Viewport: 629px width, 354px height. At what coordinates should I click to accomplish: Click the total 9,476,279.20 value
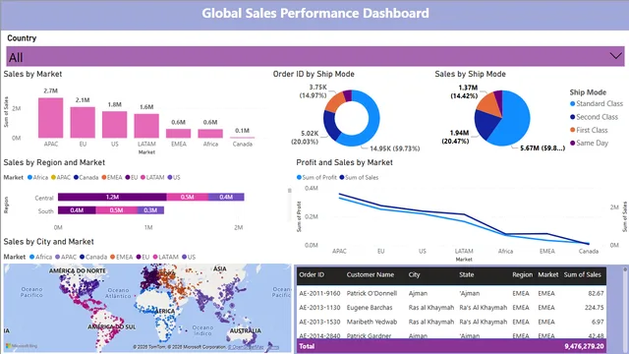click(584, 346)
